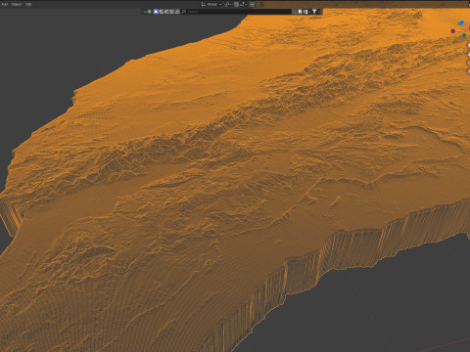The height and width of the screenshot is (352, 470).
Task: Click the magnifier search icon
Action: tap(183, 12)
